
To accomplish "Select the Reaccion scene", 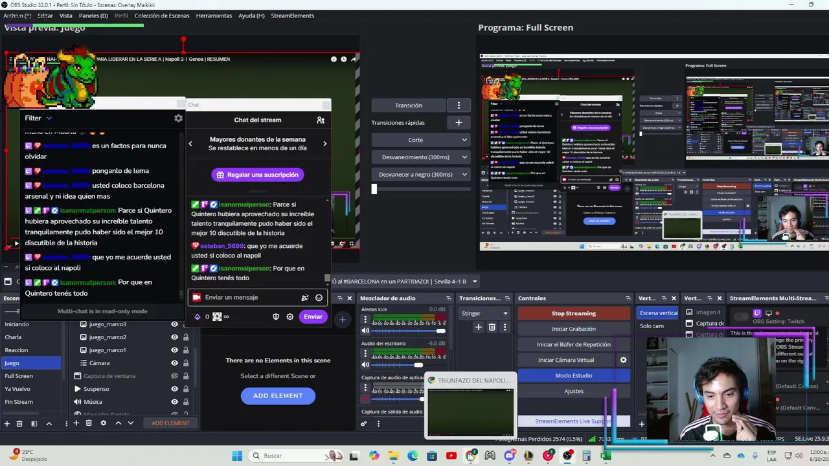I will 30,350.
